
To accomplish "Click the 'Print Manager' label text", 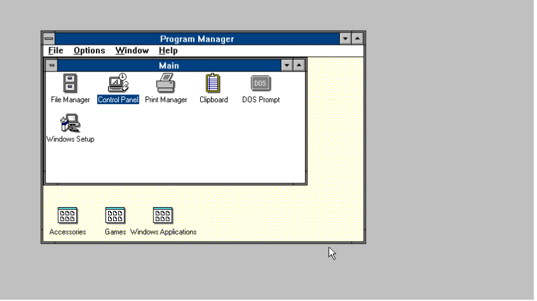I will [x=166, y=100].
